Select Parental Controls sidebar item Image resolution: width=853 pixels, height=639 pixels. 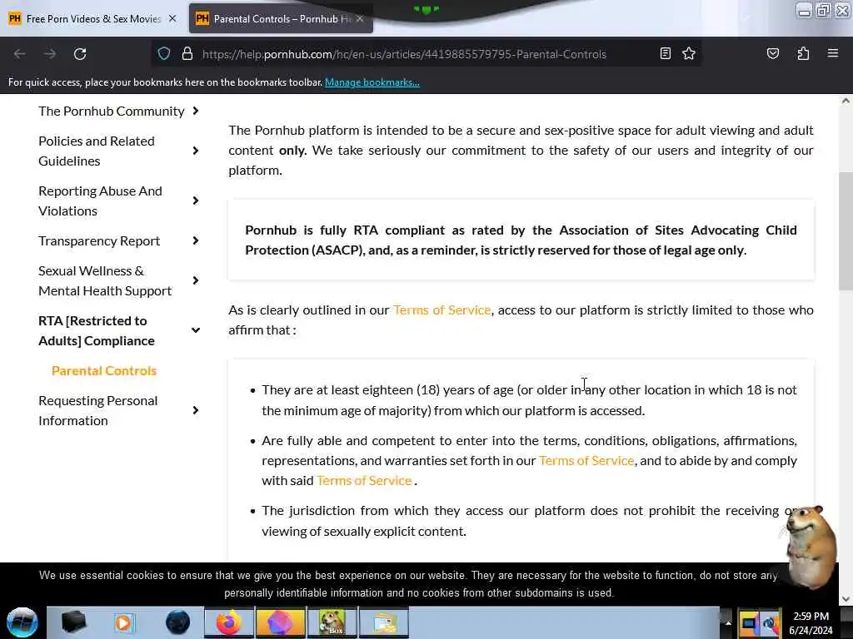coord(104,370)
